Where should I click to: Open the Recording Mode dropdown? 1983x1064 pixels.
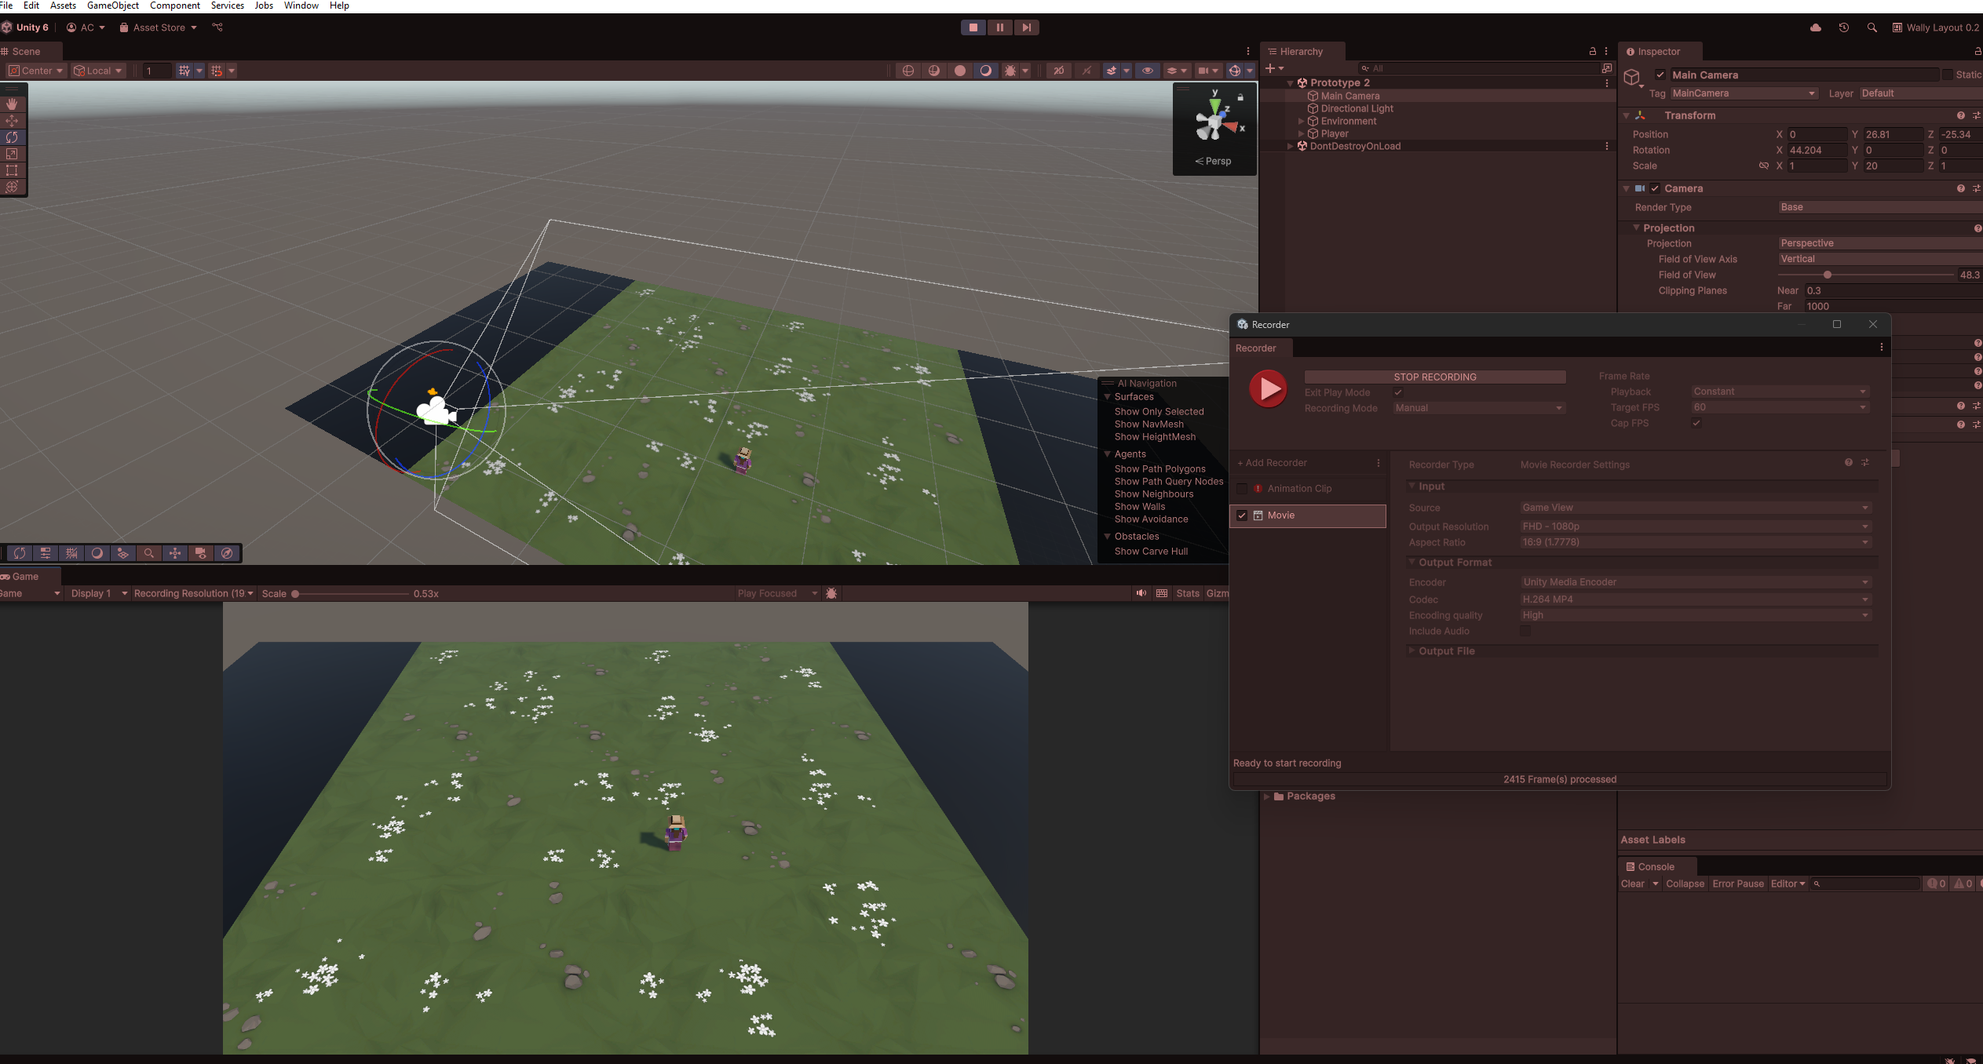(1479, 408)
